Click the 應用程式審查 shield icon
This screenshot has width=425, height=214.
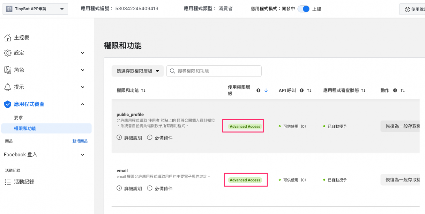pyautogui.click(x=7, y=104)
